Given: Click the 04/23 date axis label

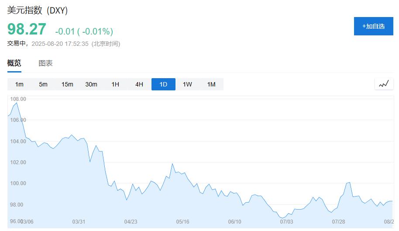Looking at the screenshot, I should (131, 221).
